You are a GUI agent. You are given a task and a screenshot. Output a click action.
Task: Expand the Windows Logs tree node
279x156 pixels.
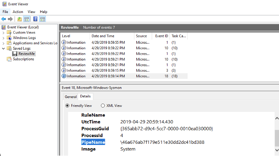[x=4, y=38]
